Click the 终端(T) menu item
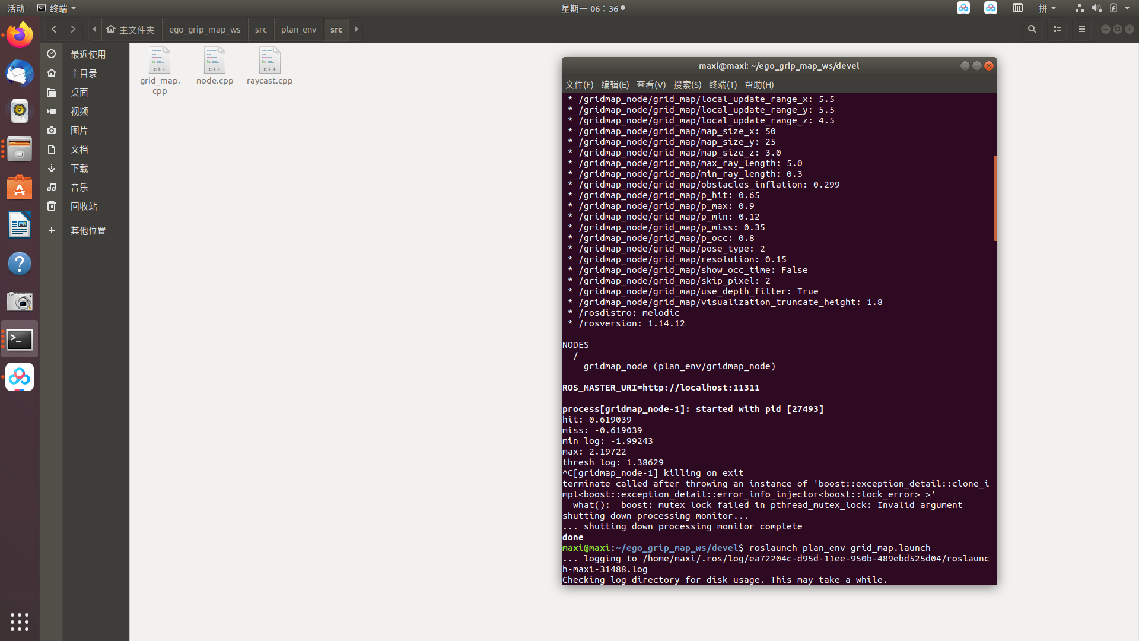The image size is (1139, 641). (x=721, y=84)
